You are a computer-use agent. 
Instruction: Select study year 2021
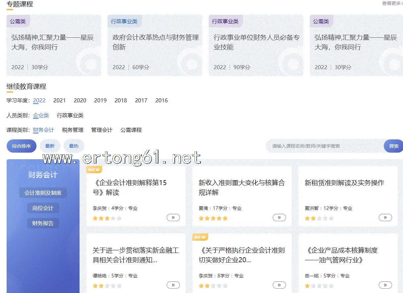[x=59, y=100]
